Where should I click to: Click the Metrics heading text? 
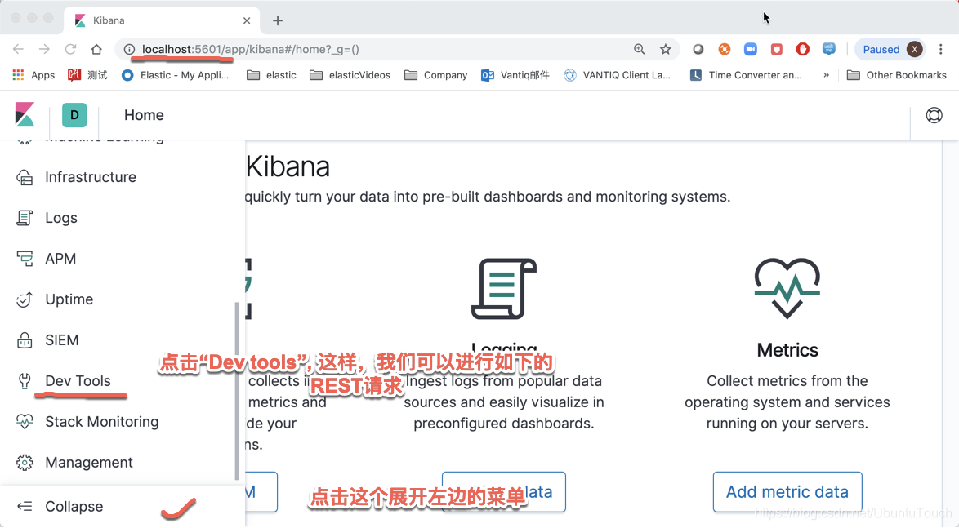click(787, 350)
